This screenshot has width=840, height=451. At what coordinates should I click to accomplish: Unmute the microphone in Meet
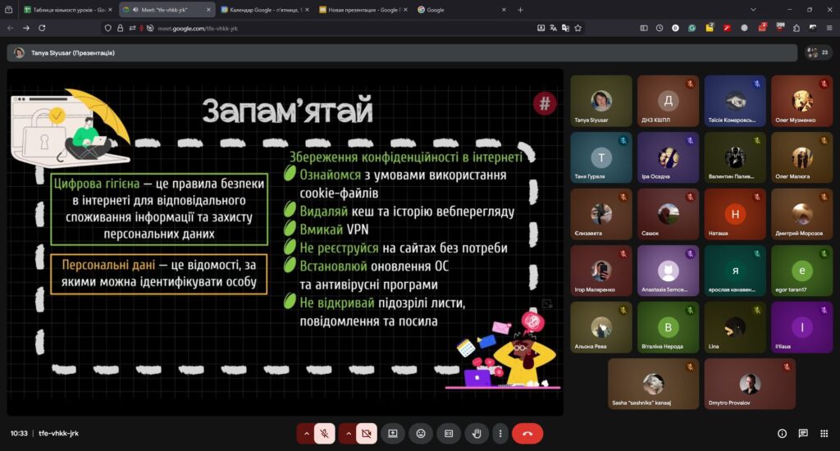pos(325,433)
